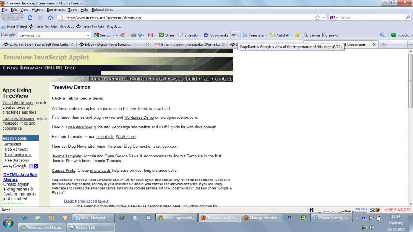413x232 pixels.
Task: Click the Windows Media Player taskbar icon
Action: click(51, 218)
